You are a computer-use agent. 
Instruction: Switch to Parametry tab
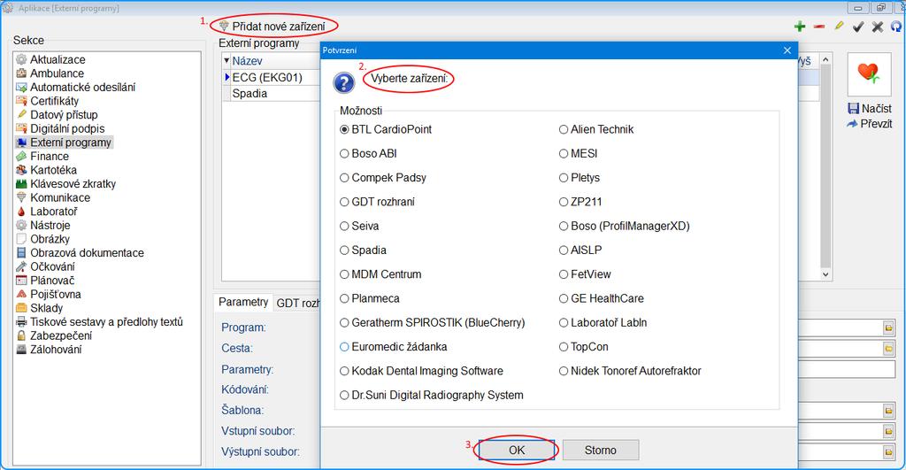coord(243,303)
